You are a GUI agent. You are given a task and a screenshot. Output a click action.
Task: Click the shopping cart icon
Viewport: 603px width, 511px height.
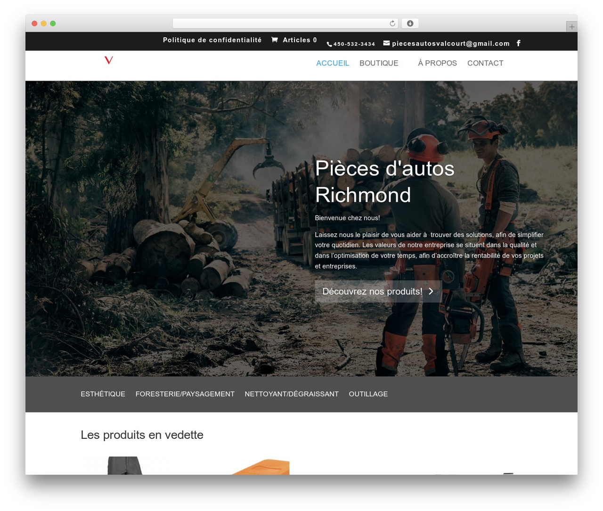(275, 40)
